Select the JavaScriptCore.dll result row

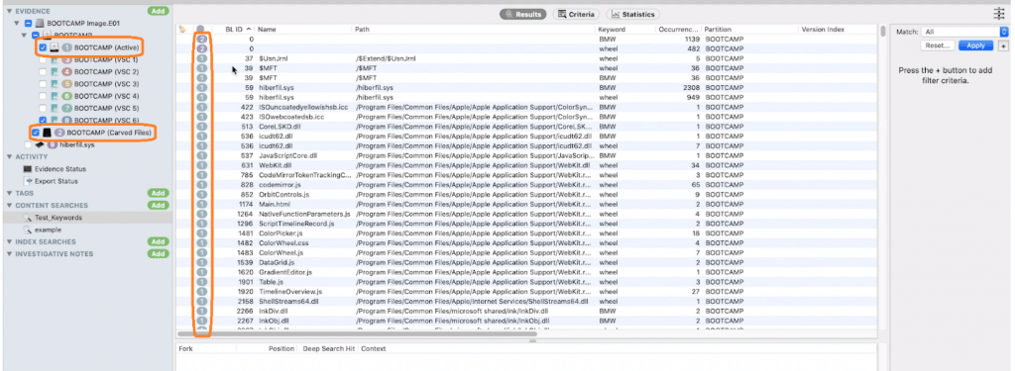pos(527,155)
